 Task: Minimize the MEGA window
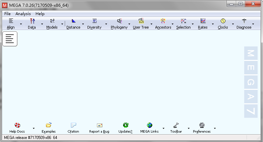coord(231,4)
